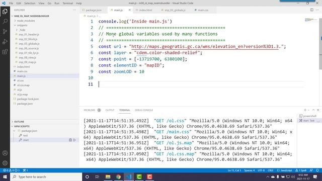Change the UTF-8 file encoding
322x181 pixels.
click(261, 170)
